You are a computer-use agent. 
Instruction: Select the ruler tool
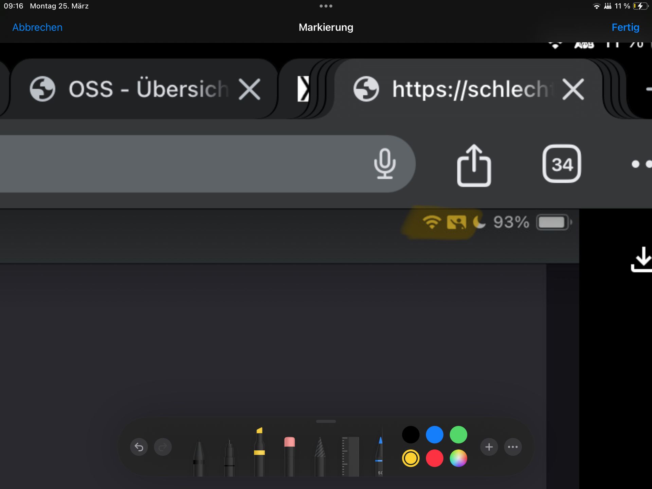tap(350, 456)
